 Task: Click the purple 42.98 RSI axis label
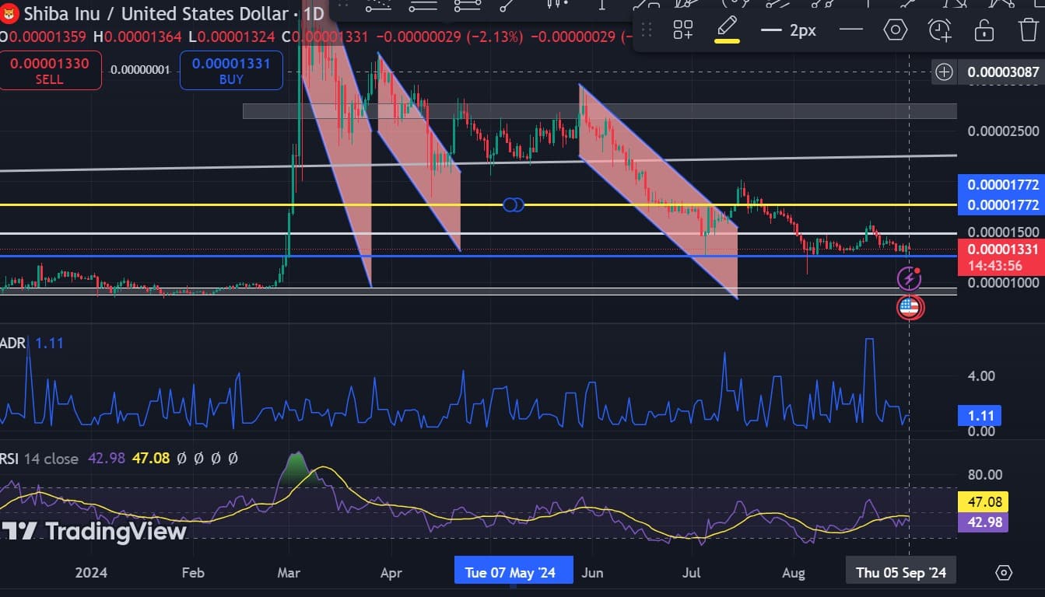[983, 522]
